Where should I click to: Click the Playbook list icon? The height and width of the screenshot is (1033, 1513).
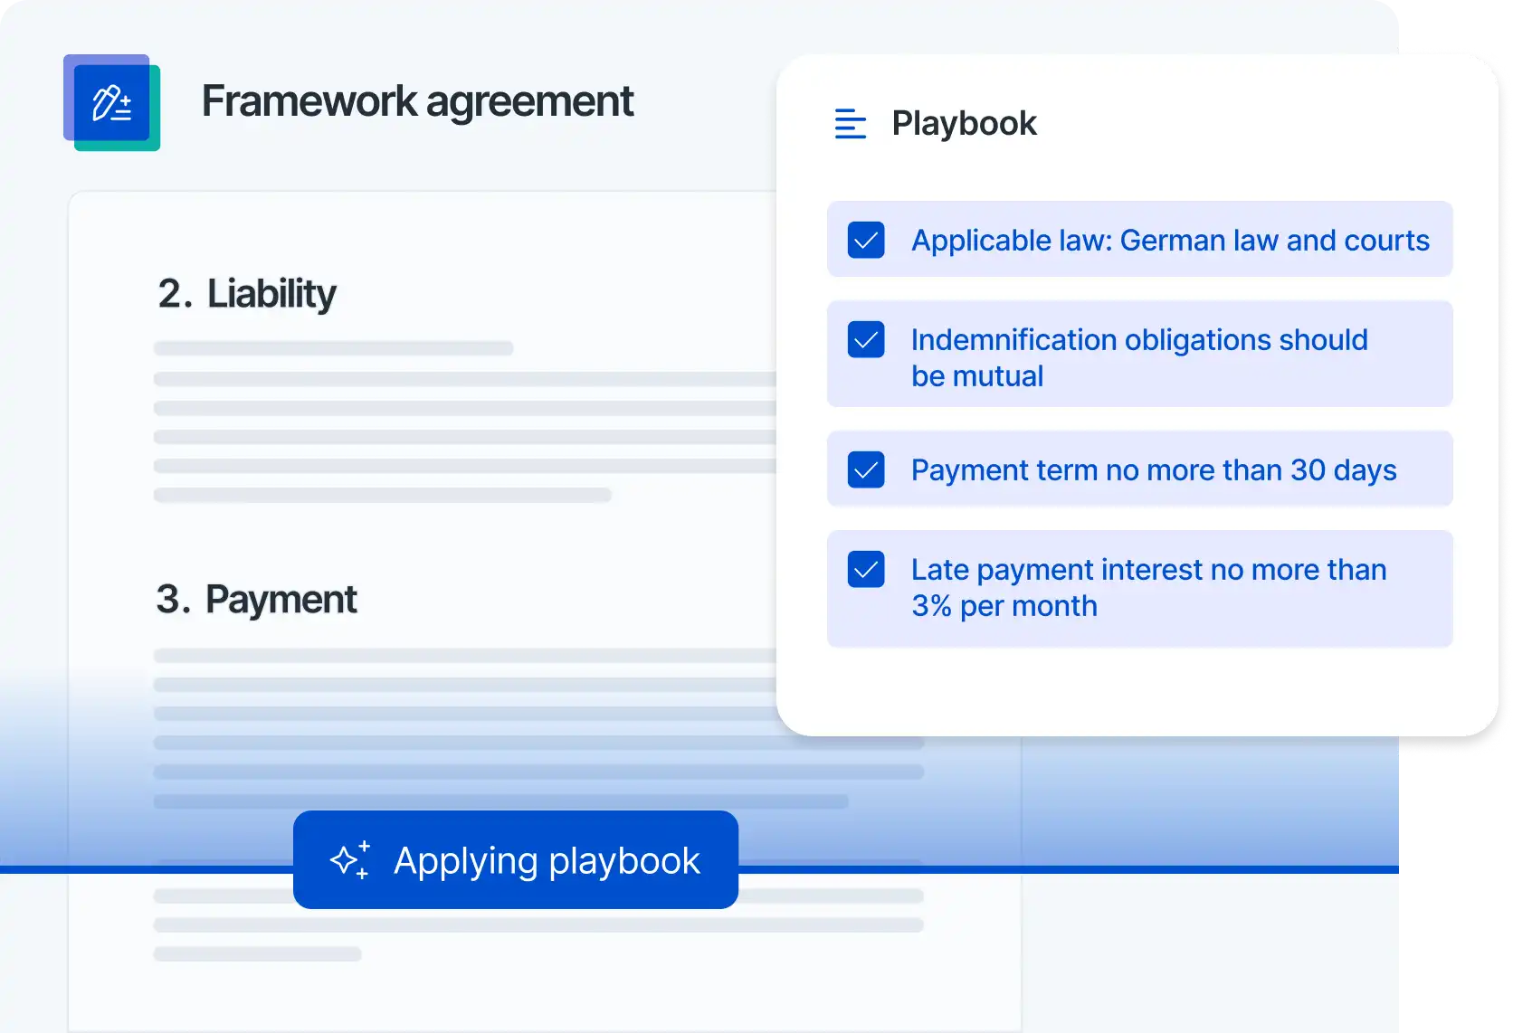(850, 124)
